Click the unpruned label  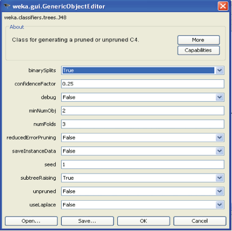[x=45, y=191]
